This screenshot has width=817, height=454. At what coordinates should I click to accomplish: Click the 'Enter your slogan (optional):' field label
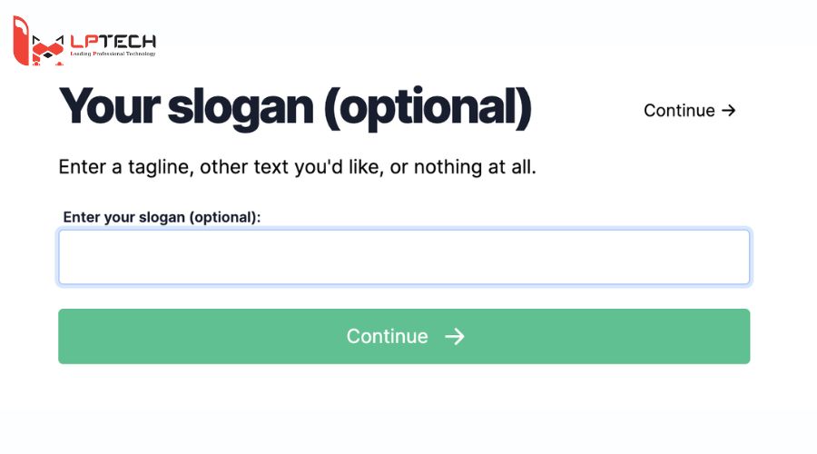pos(162,217)
